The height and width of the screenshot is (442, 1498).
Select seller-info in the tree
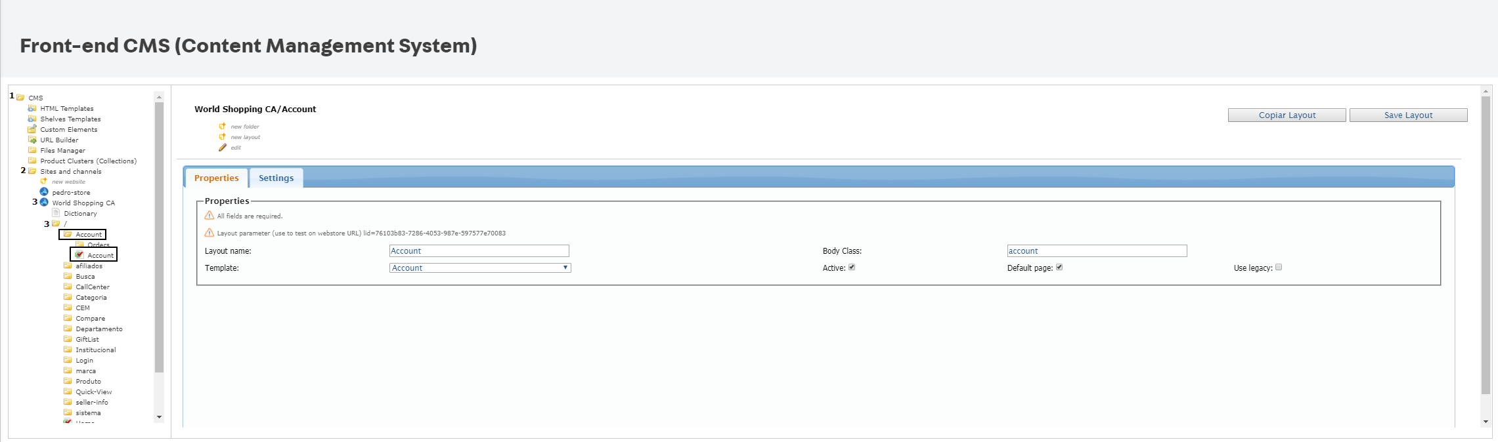(92, 402)
